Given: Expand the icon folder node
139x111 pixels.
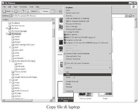Looking at the screenshot, I should [10, 80].
